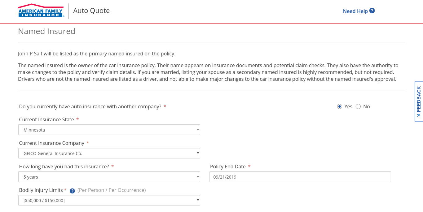The image size is (423, 212).
Task: Click the Need Help link
Action: click(355, 11)
